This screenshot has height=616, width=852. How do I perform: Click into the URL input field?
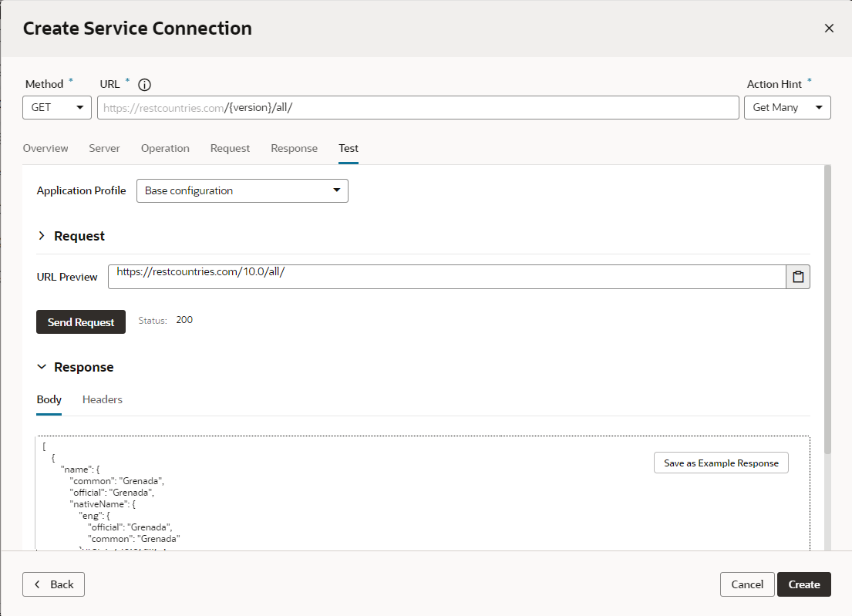tap(418, 108)
